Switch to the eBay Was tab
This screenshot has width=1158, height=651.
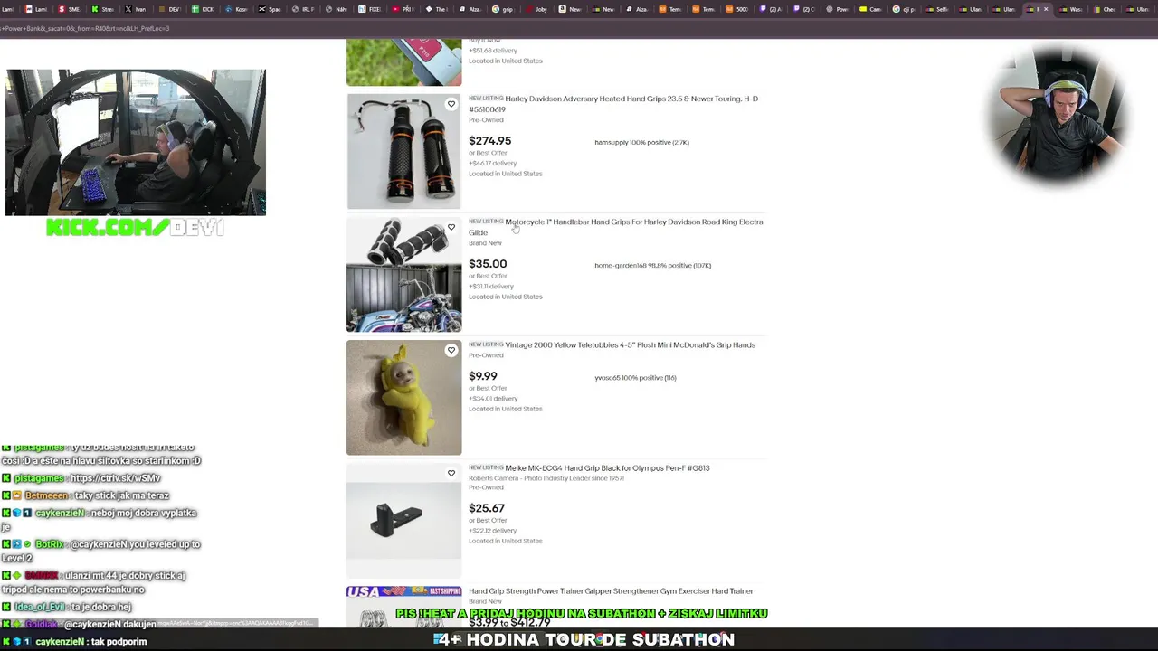[x=1071, y=9]
